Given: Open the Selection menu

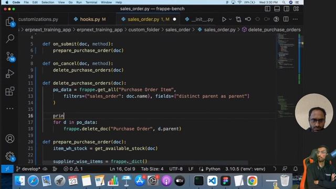Looking at the screenshot, I should (48, 2).
